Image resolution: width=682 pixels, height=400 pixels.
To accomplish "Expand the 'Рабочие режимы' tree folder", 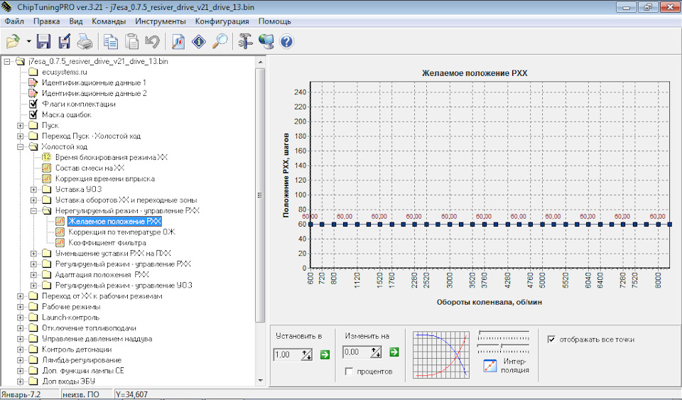I will 21,306.
